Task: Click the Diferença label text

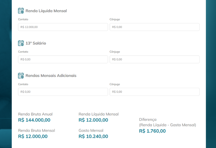Action: click(x=148, y=120)
